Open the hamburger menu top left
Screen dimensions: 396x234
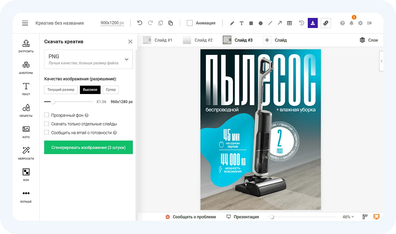click(25, 23)
